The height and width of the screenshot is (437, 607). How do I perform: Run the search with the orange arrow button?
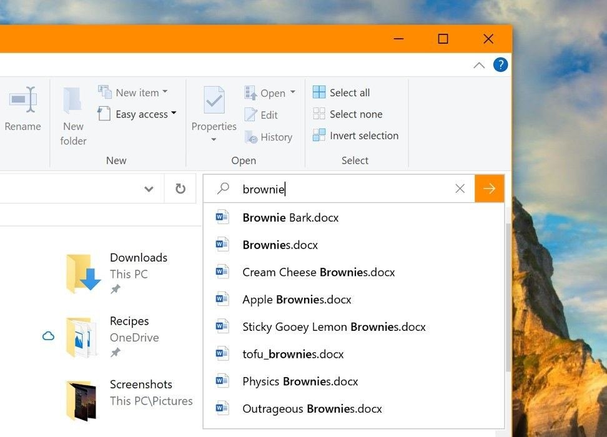tap(489, 189)
